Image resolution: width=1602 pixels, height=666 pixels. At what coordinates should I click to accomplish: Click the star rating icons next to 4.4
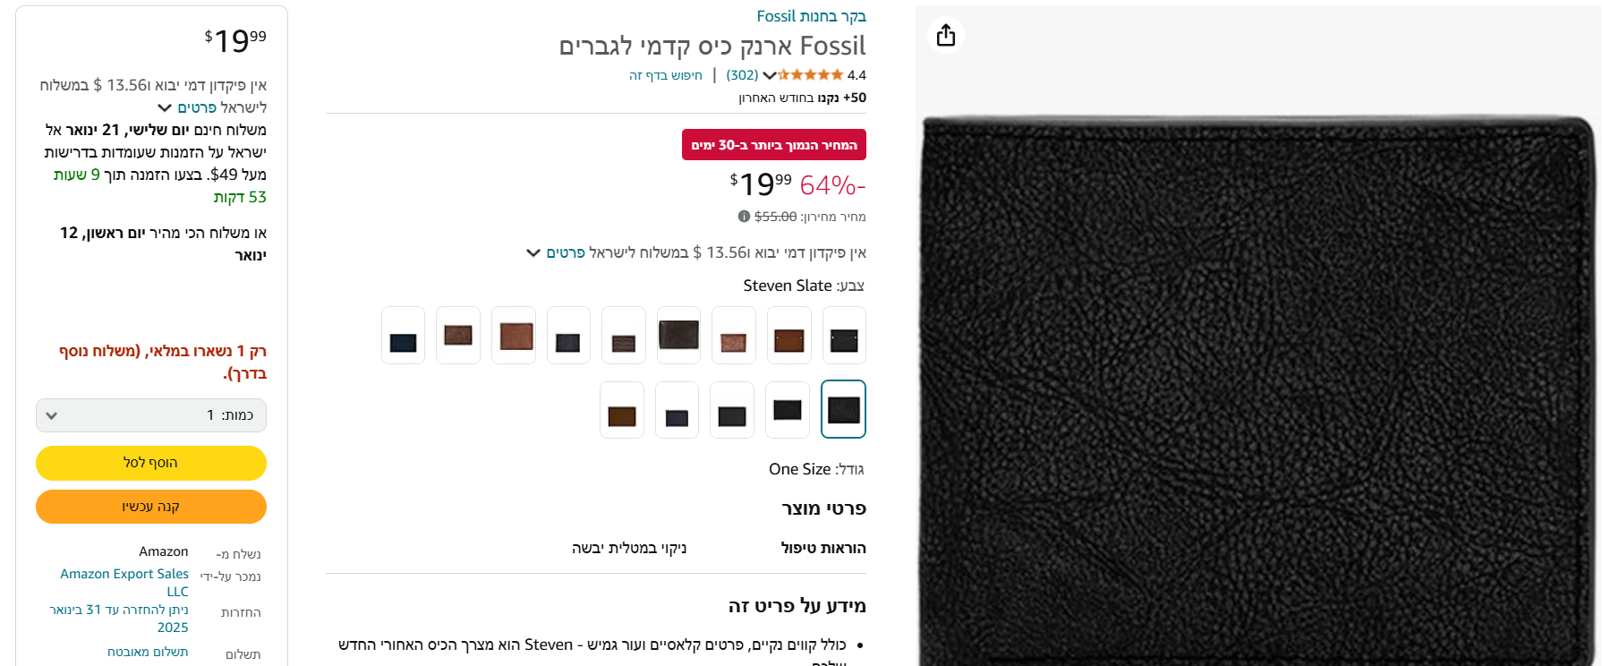(x=811, y=75)
